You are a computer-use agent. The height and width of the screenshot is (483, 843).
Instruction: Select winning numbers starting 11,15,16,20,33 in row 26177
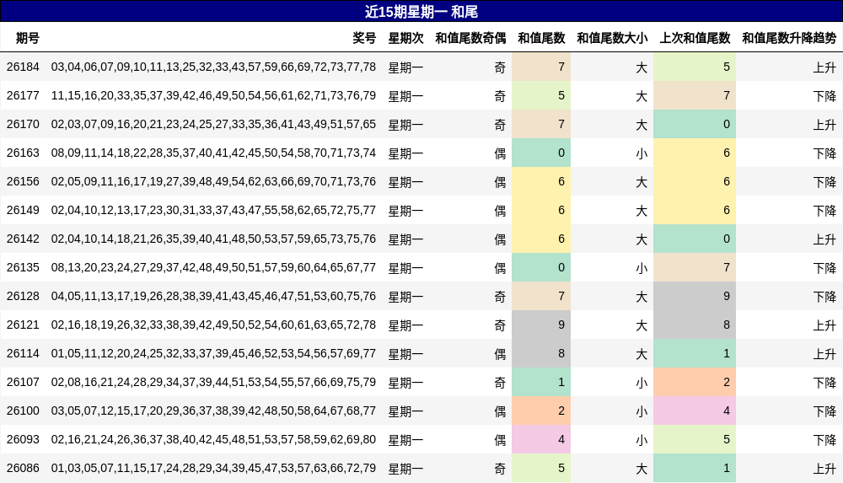pos(213,95)
